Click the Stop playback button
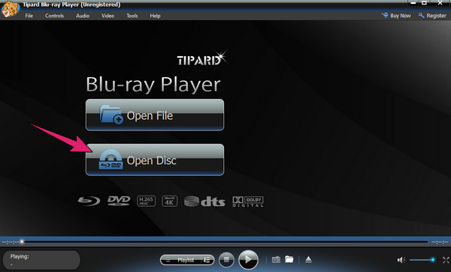This screenshot has height=272, width=451. point(226,260)
